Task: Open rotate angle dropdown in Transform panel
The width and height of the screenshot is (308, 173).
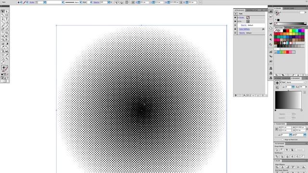Action: point(290,135)
